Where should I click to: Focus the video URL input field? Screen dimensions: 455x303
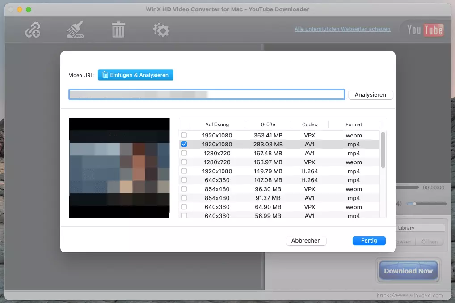click(206, 94)
